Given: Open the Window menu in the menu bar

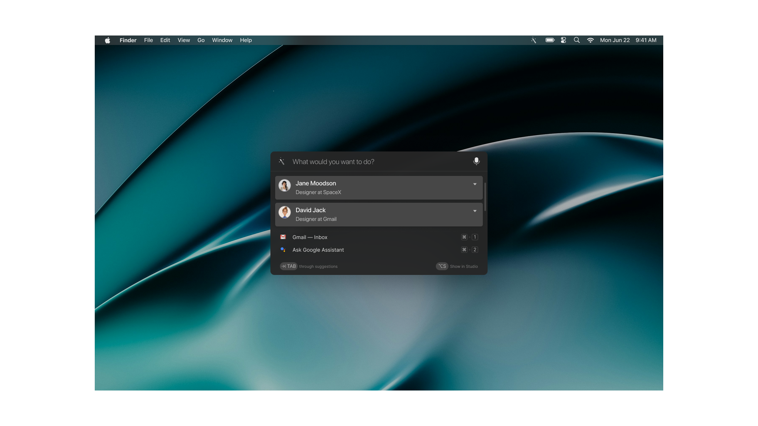Looking at the screenshot, I should pos(222,40).
